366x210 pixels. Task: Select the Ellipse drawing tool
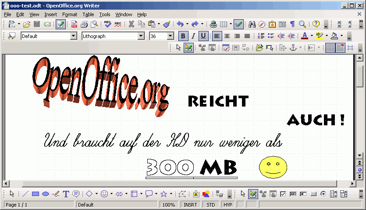pos(46,194)
